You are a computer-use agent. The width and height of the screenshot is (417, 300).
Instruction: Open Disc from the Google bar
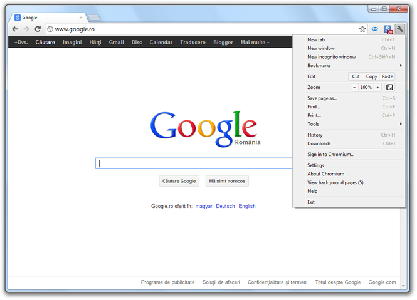(x=137, y=42)
